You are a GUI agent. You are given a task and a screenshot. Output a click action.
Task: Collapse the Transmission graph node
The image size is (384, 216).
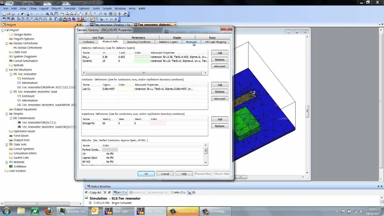click(11, 118)
